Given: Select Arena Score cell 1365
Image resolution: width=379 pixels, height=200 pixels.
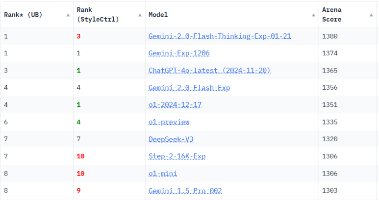Looking at the screenshot, I should 329,71.
